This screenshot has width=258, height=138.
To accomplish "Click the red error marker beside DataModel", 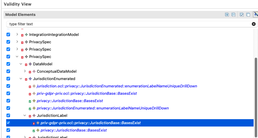I will (26, 65).
